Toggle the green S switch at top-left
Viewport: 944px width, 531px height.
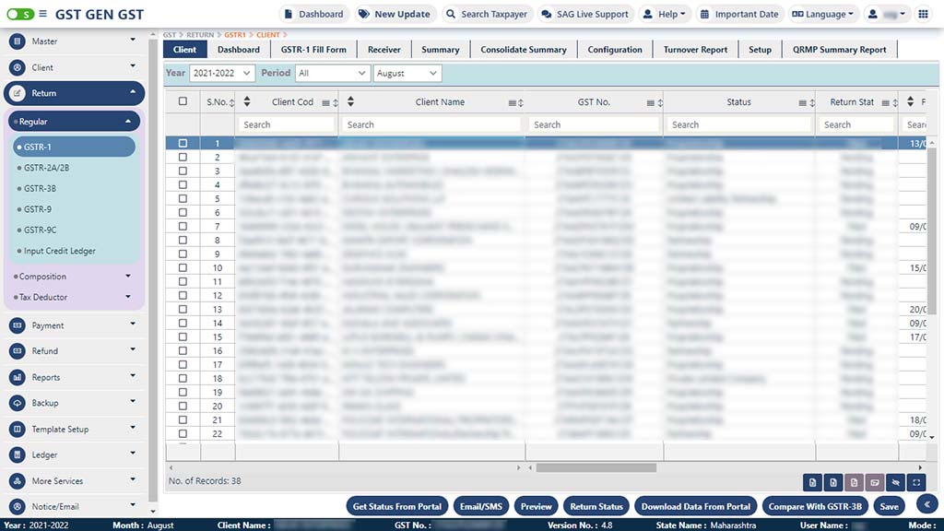tap(20, 14)
